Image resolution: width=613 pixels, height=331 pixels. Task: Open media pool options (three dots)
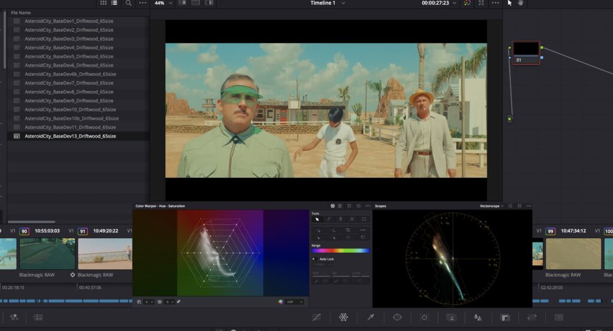(142, 3)
